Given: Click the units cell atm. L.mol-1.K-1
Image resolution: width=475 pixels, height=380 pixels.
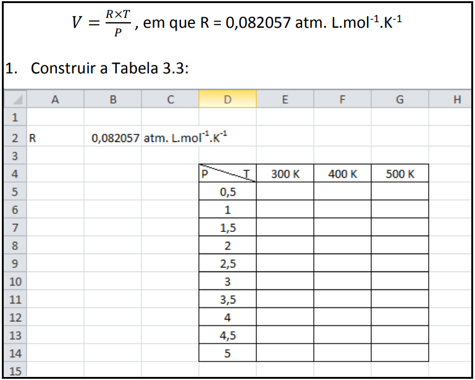Looking at the screenshot, I should coord(170,138).
